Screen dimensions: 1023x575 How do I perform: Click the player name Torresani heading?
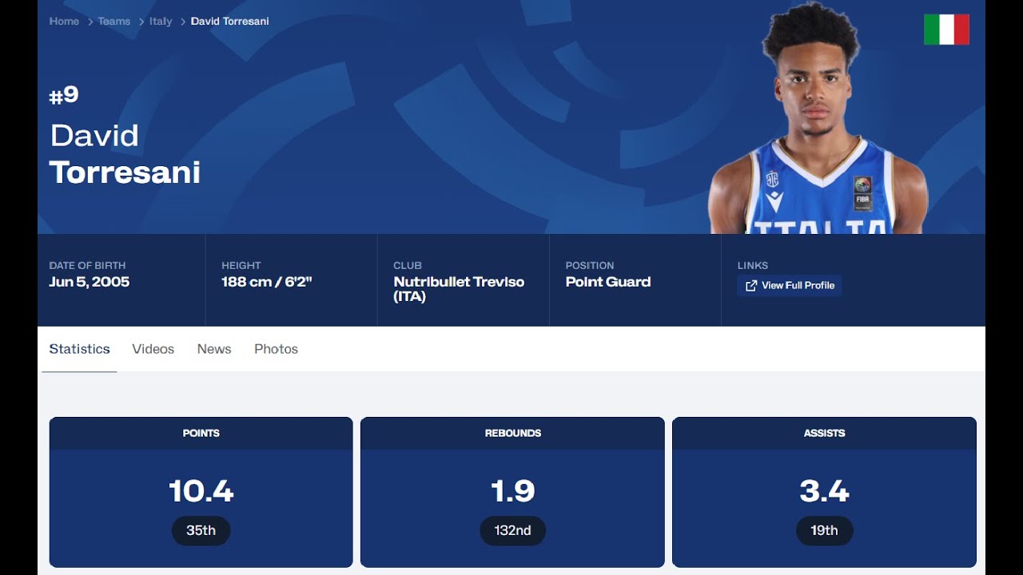tap(125, 172)
